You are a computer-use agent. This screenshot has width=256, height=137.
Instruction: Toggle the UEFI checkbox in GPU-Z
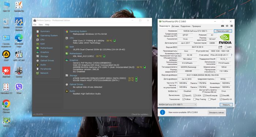pos(226,47)
